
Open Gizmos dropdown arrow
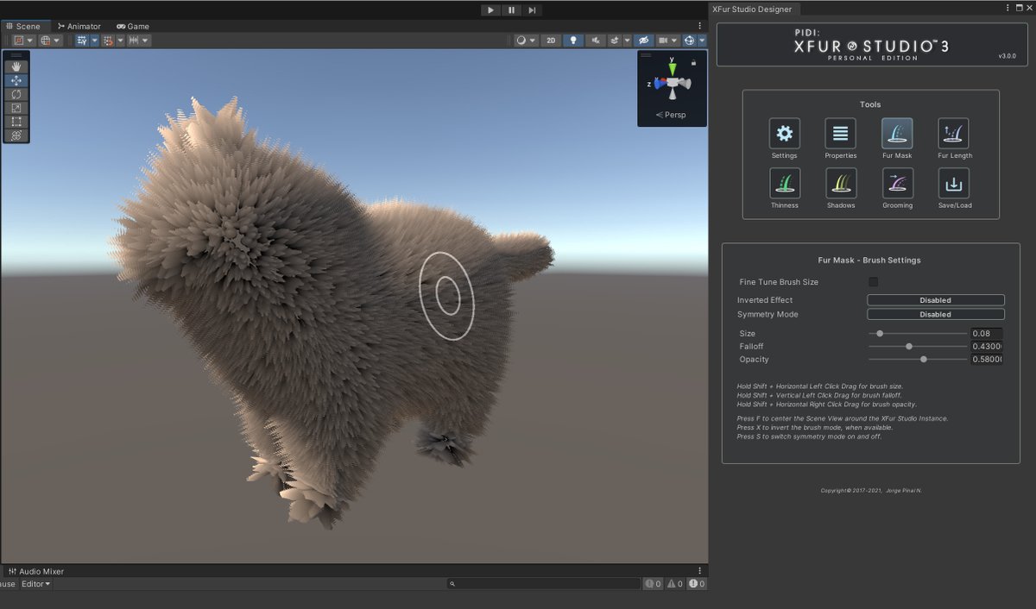coord(702,41)
